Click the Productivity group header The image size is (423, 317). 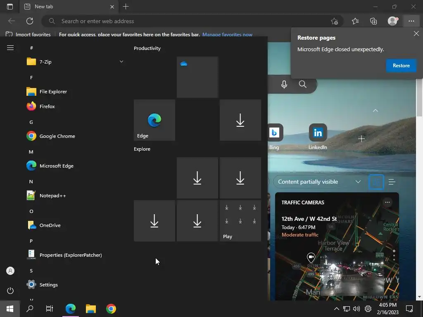[x=147, y=48]
